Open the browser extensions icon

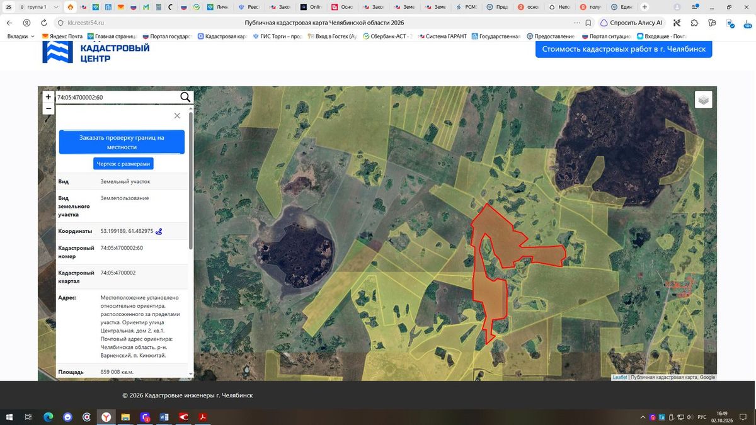694,23
